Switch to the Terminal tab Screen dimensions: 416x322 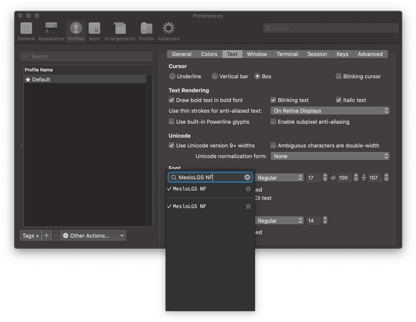[x=287, y=54]
